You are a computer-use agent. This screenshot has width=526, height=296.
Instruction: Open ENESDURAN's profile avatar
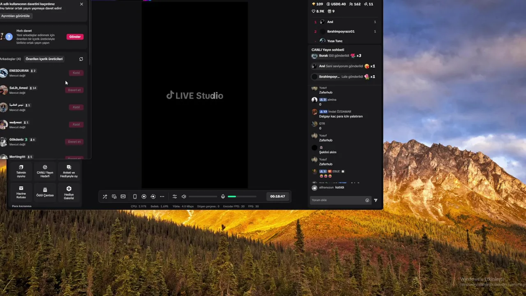(x=4, y=73)
